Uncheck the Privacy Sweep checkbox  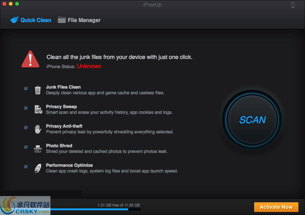click(x=26, y=108)
